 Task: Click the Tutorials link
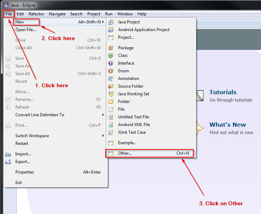(x=223, y=92)
